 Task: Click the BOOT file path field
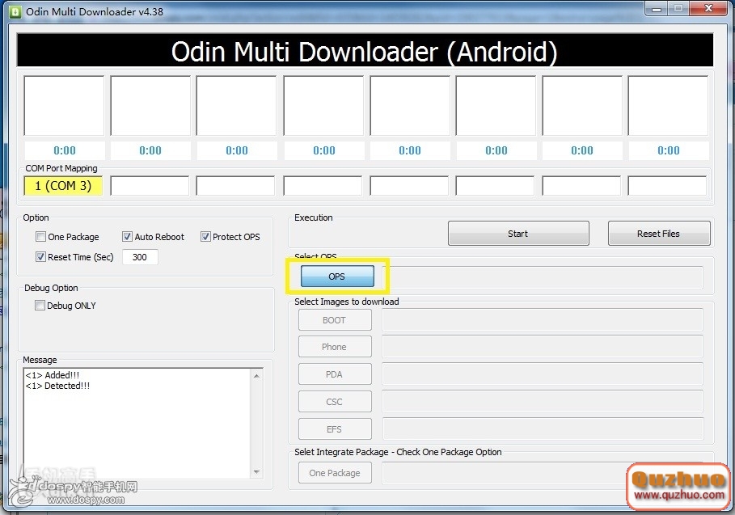click(543, 320)
